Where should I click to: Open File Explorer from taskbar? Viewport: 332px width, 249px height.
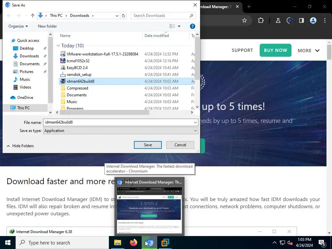[x=117, y=243]
